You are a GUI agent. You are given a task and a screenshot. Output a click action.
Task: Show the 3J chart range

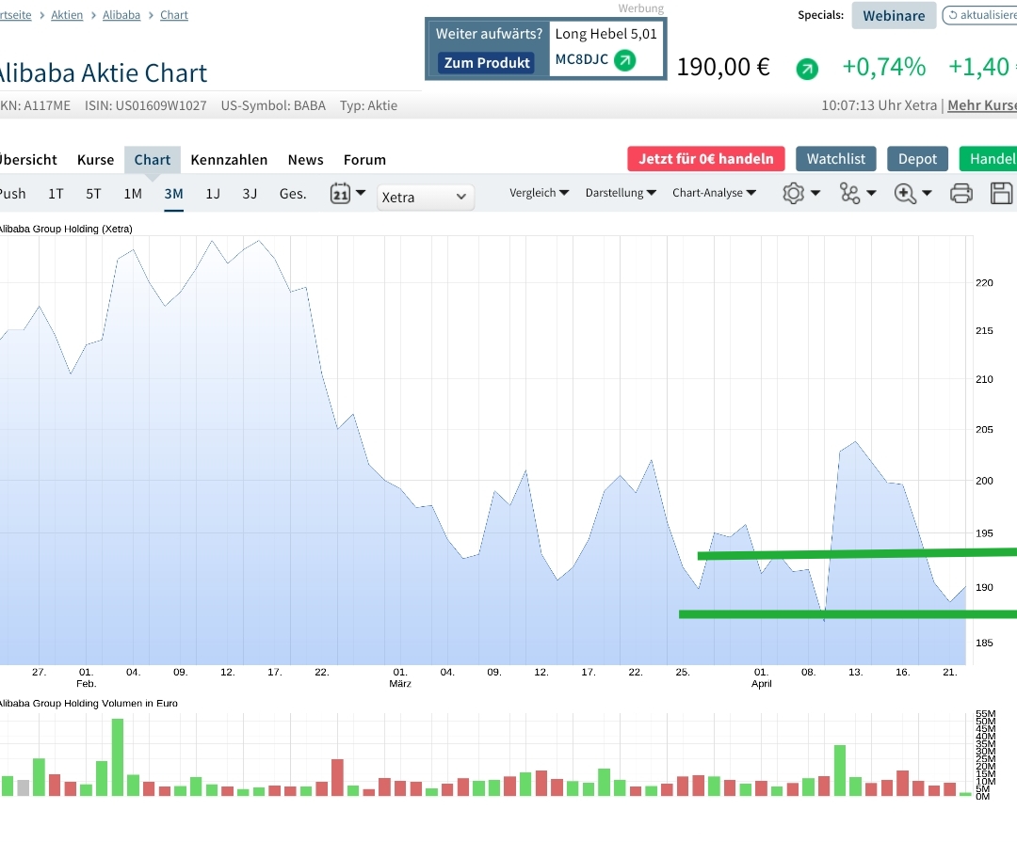coord(250,194)
